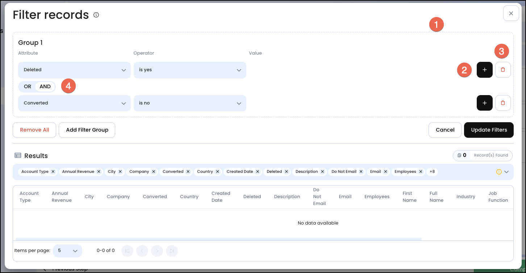This screenshot has width=526, height=273.
Task: Click the First Name column header
Action: point(409,197)
